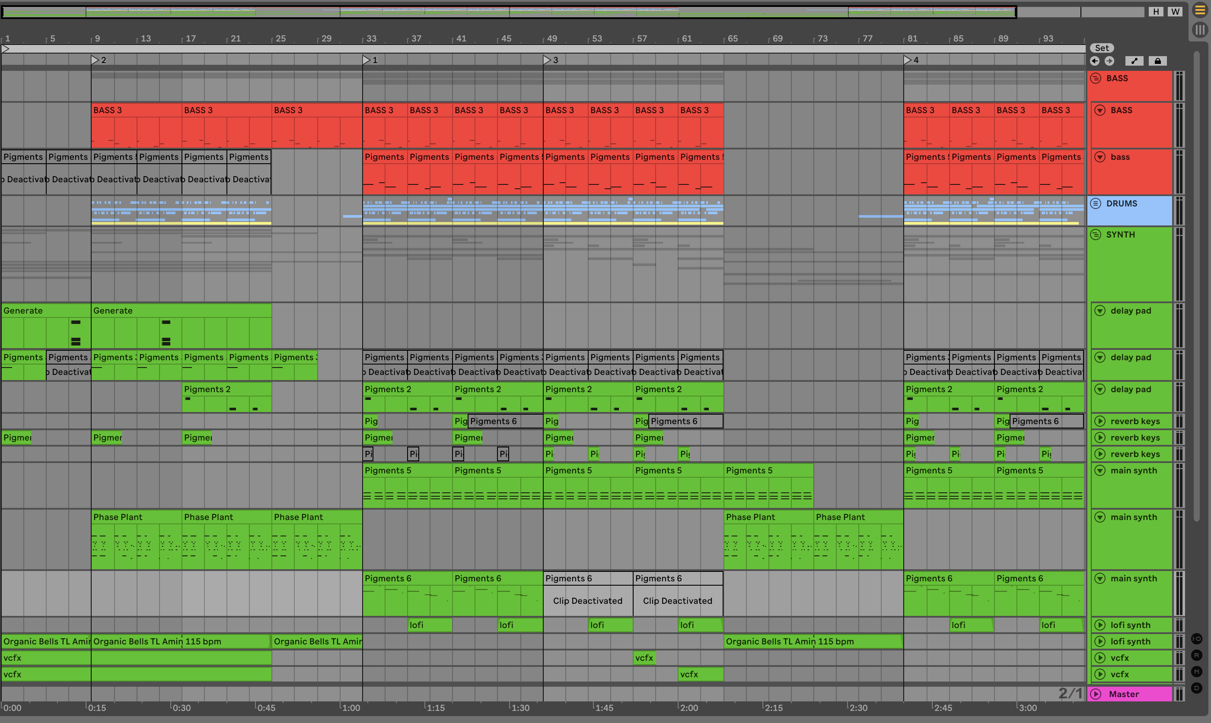Click the Lock Envelopes padlock icon
Viewport: 1211px width, 723px height.
(x=1157, y=61)
